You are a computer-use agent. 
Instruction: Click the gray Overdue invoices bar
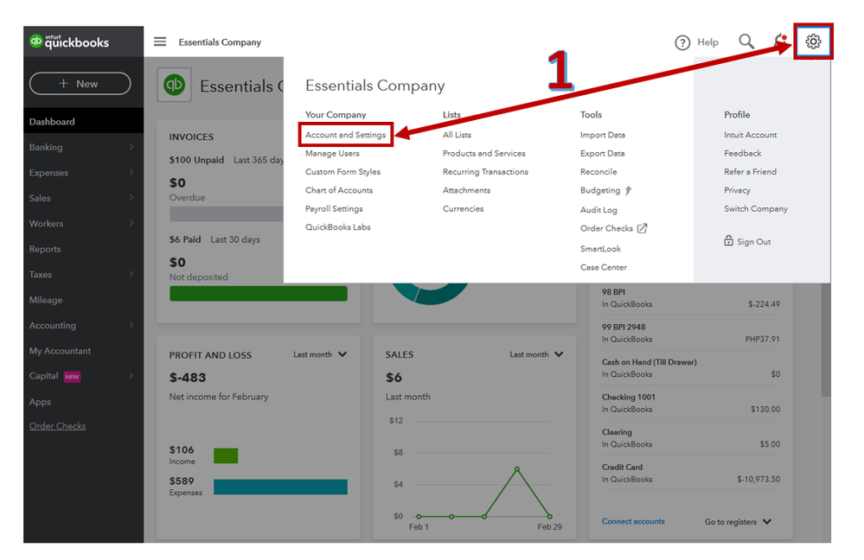pos(227,213)
